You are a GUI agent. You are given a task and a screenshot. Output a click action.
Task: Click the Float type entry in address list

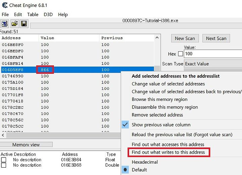click(110, 160)
